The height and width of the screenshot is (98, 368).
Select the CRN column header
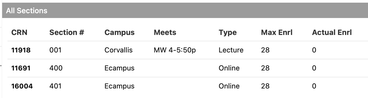tap(19, 33)
